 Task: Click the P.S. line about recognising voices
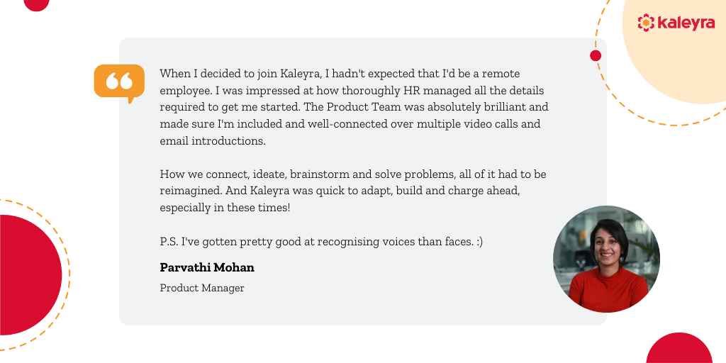pos(321,242)
